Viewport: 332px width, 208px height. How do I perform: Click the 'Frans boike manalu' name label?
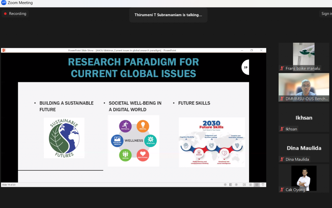click(303, 68)
